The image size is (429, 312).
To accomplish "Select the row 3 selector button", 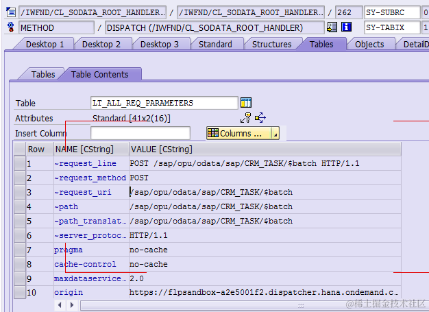I will click(20, 192).
